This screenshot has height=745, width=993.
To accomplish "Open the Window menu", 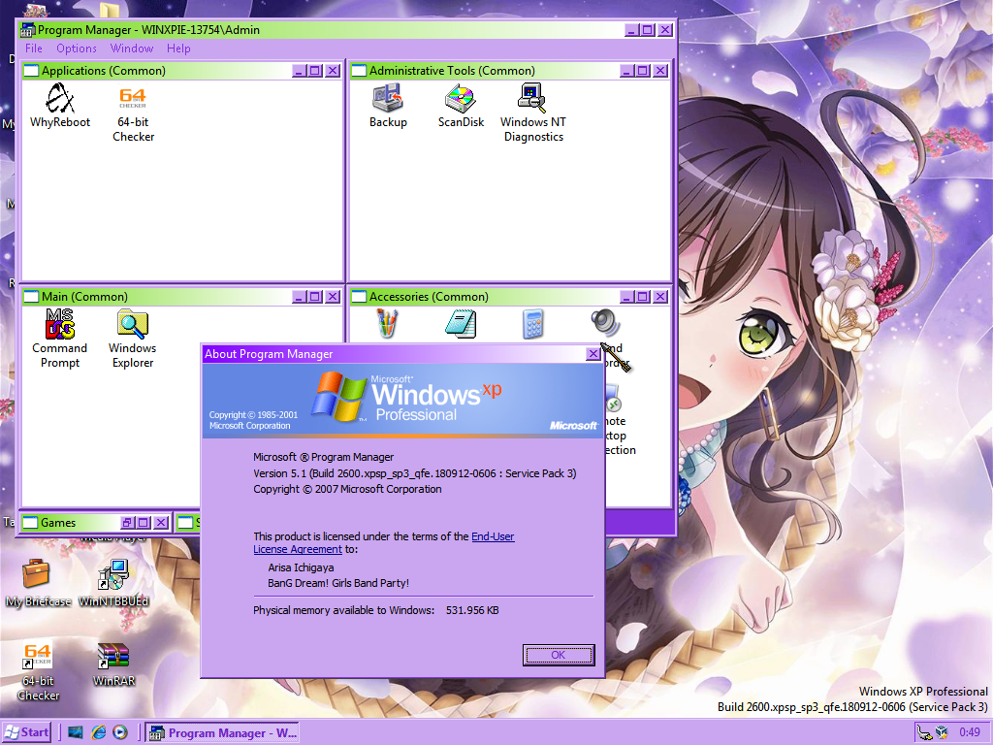I will [132, 49].
